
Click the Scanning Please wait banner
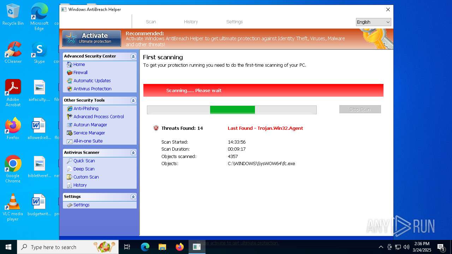tap(263, 90)
